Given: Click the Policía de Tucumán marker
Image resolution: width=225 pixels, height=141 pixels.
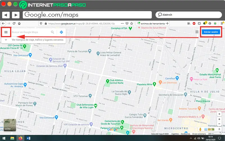Looking at the screenshot, I should pyautogui.click(x=90, y=51).
